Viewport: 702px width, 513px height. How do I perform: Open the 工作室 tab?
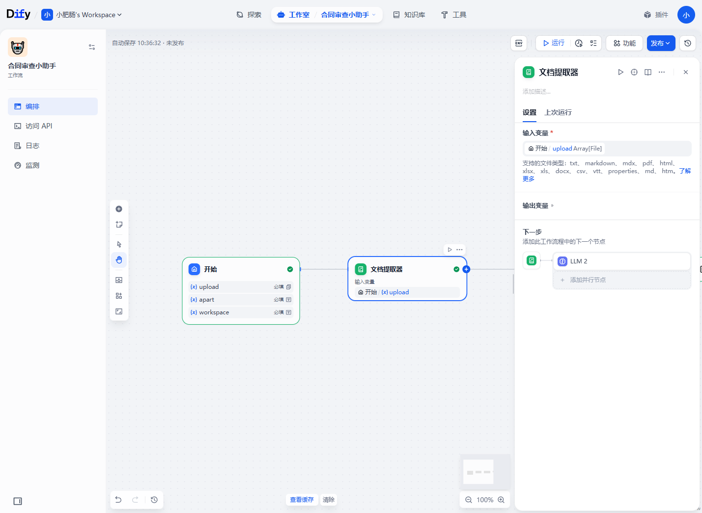click(x=294, y=15)
